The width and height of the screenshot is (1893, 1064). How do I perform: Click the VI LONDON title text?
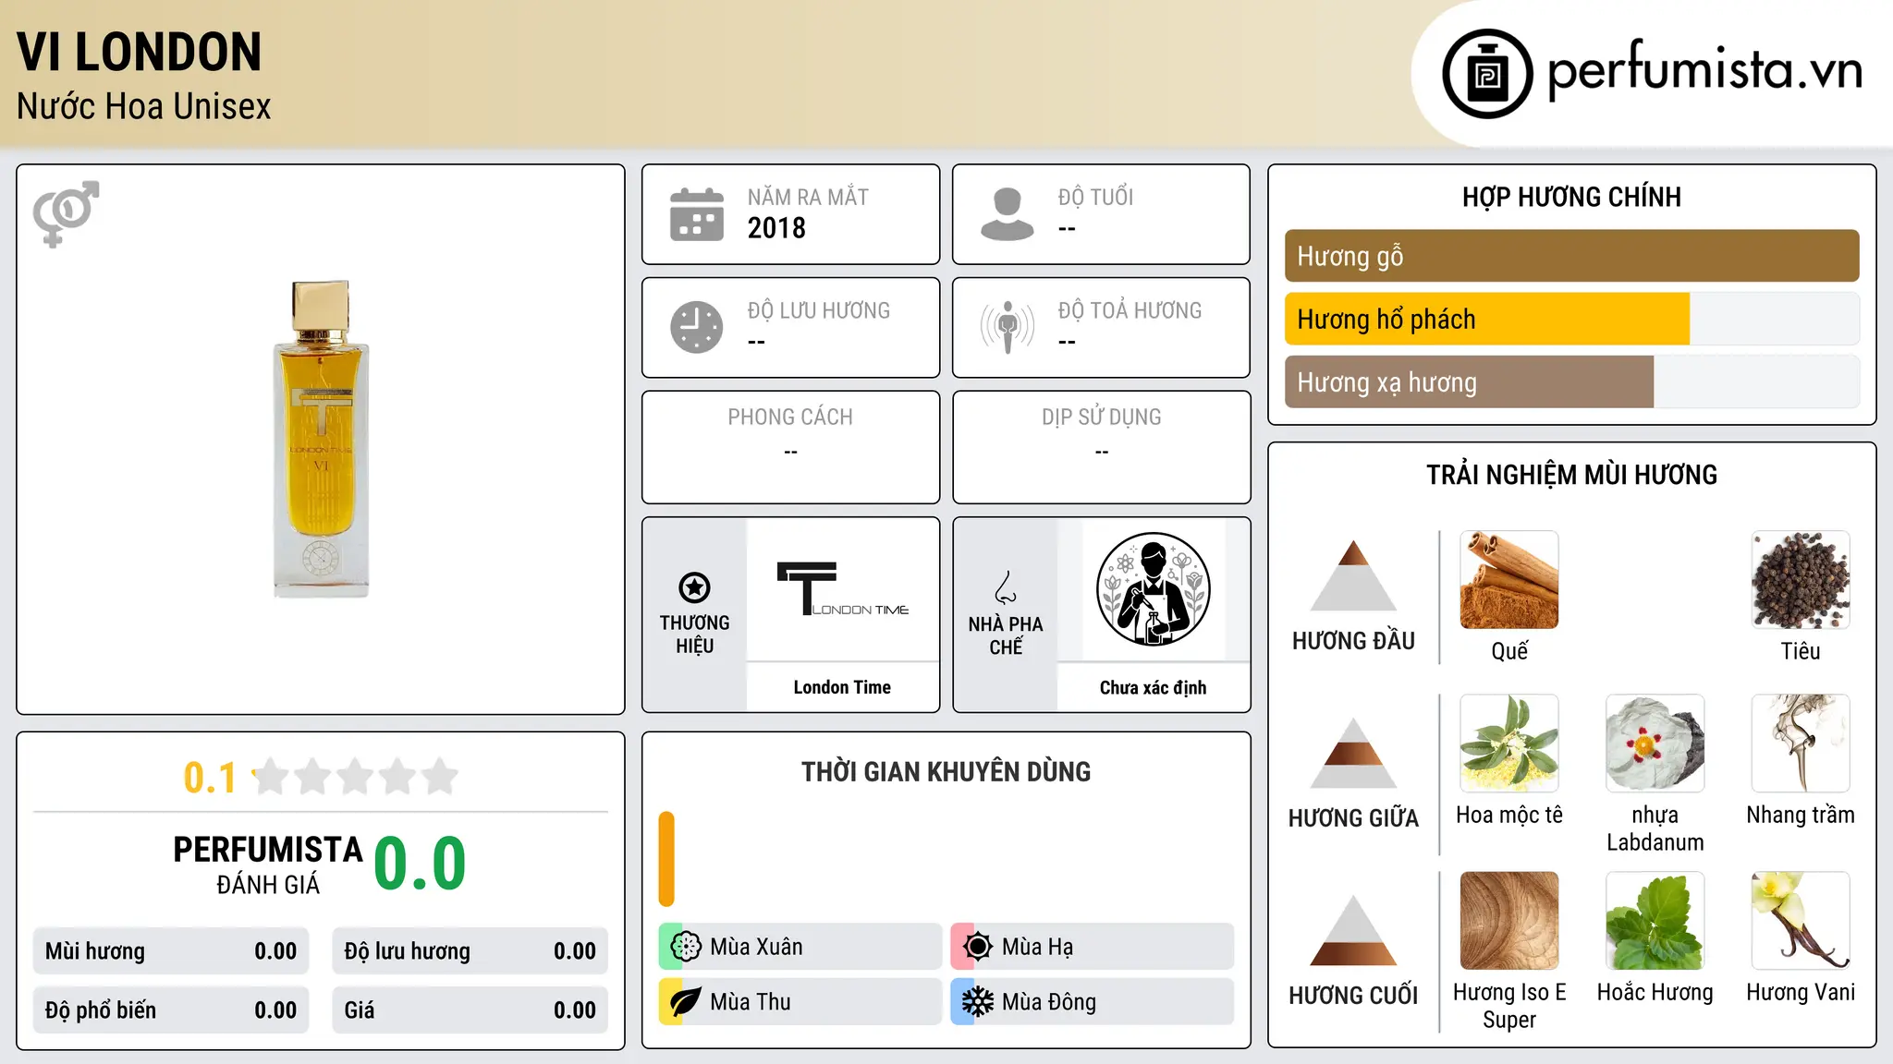[x=140, y=52]
